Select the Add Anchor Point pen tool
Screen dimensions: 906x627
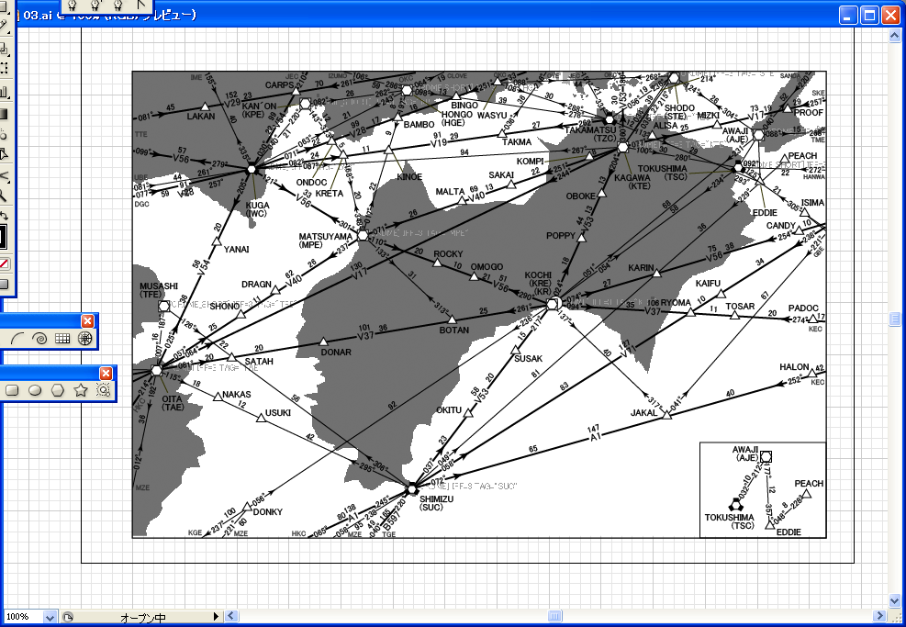pyautogui.click(x=95, y=5)
